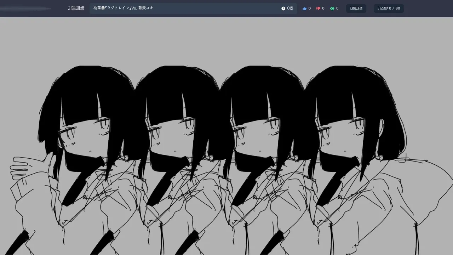This screenshot has width=453, height=255.
Task: Click the thumbs-up like icon
Action: click(x=304, y=8)
